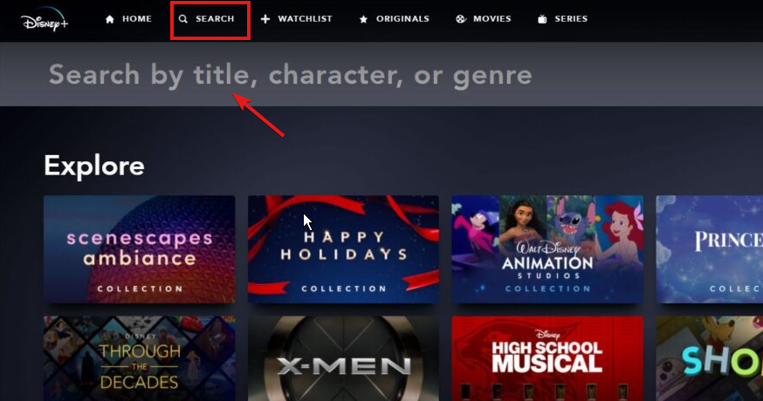Click the Movies film reel icon

pos(460,19)
